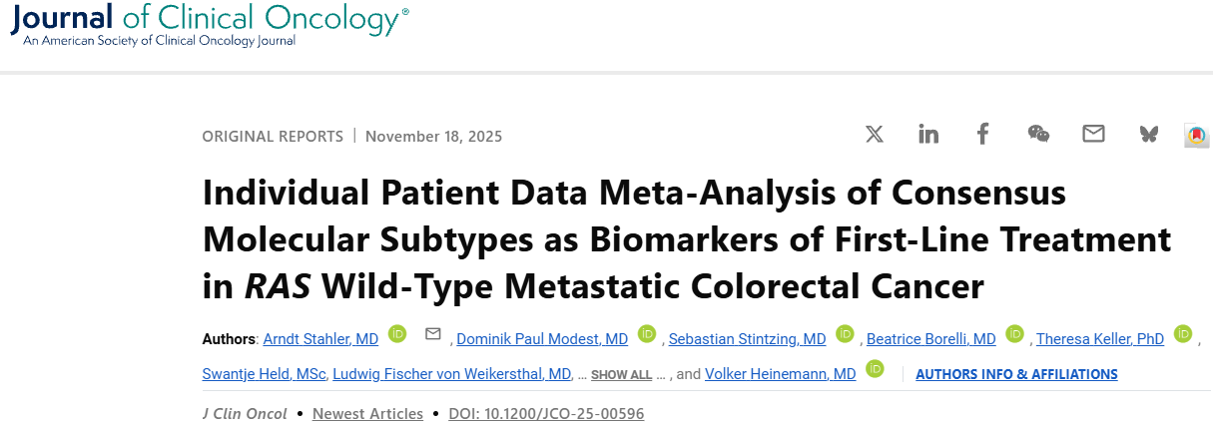Open Dominik Paul Modest's ORCID icon
The image size is (1213, 425).
pos(647,334)
